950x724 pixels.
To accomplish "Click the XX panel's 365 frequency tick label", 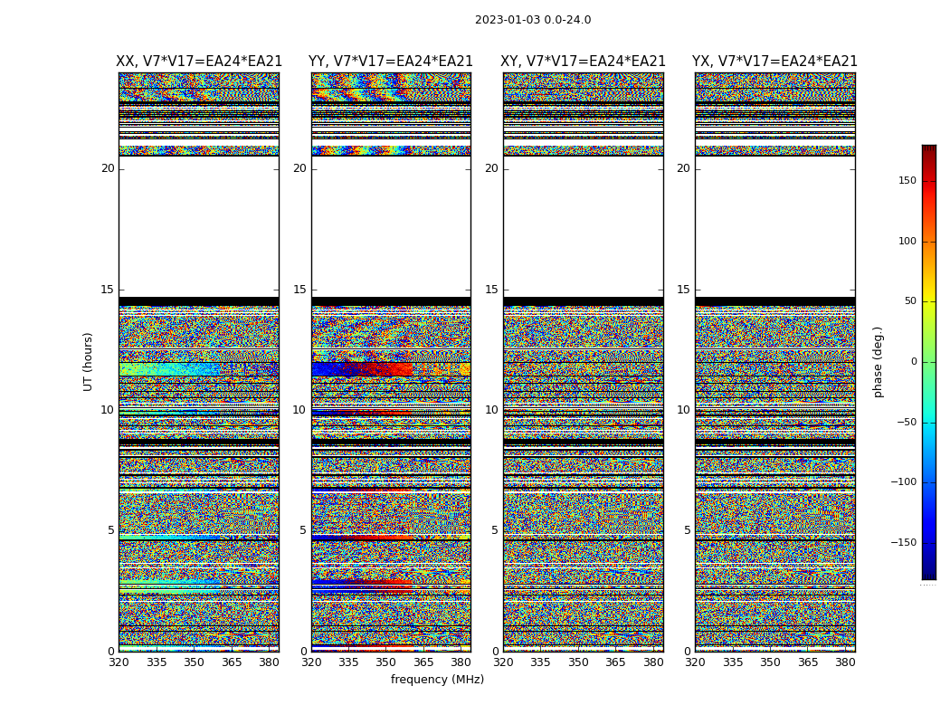I will click(232, 662).
